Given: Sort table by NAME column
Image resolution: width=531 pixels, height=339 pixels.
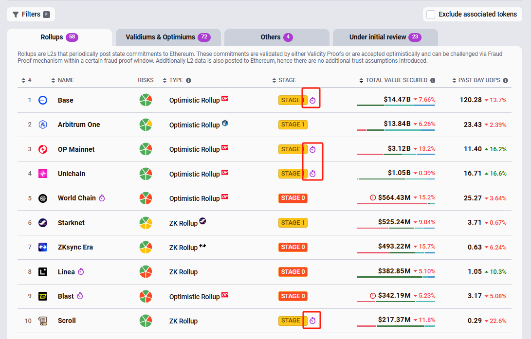Looking at the screenshot, I should [x=63, y=80].
